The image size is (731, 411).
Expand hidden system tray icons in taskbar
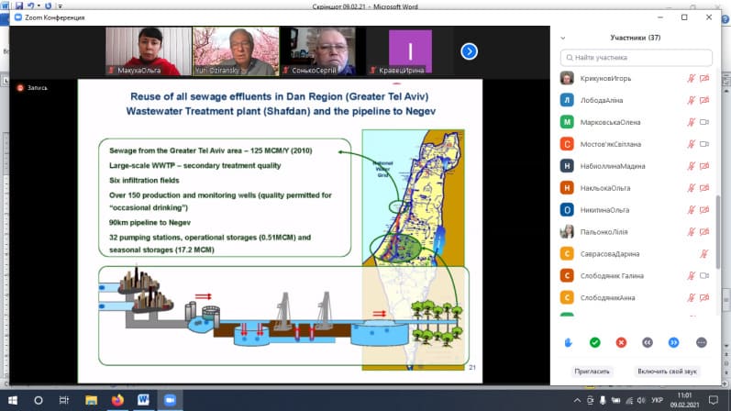(x=592, y=401)
